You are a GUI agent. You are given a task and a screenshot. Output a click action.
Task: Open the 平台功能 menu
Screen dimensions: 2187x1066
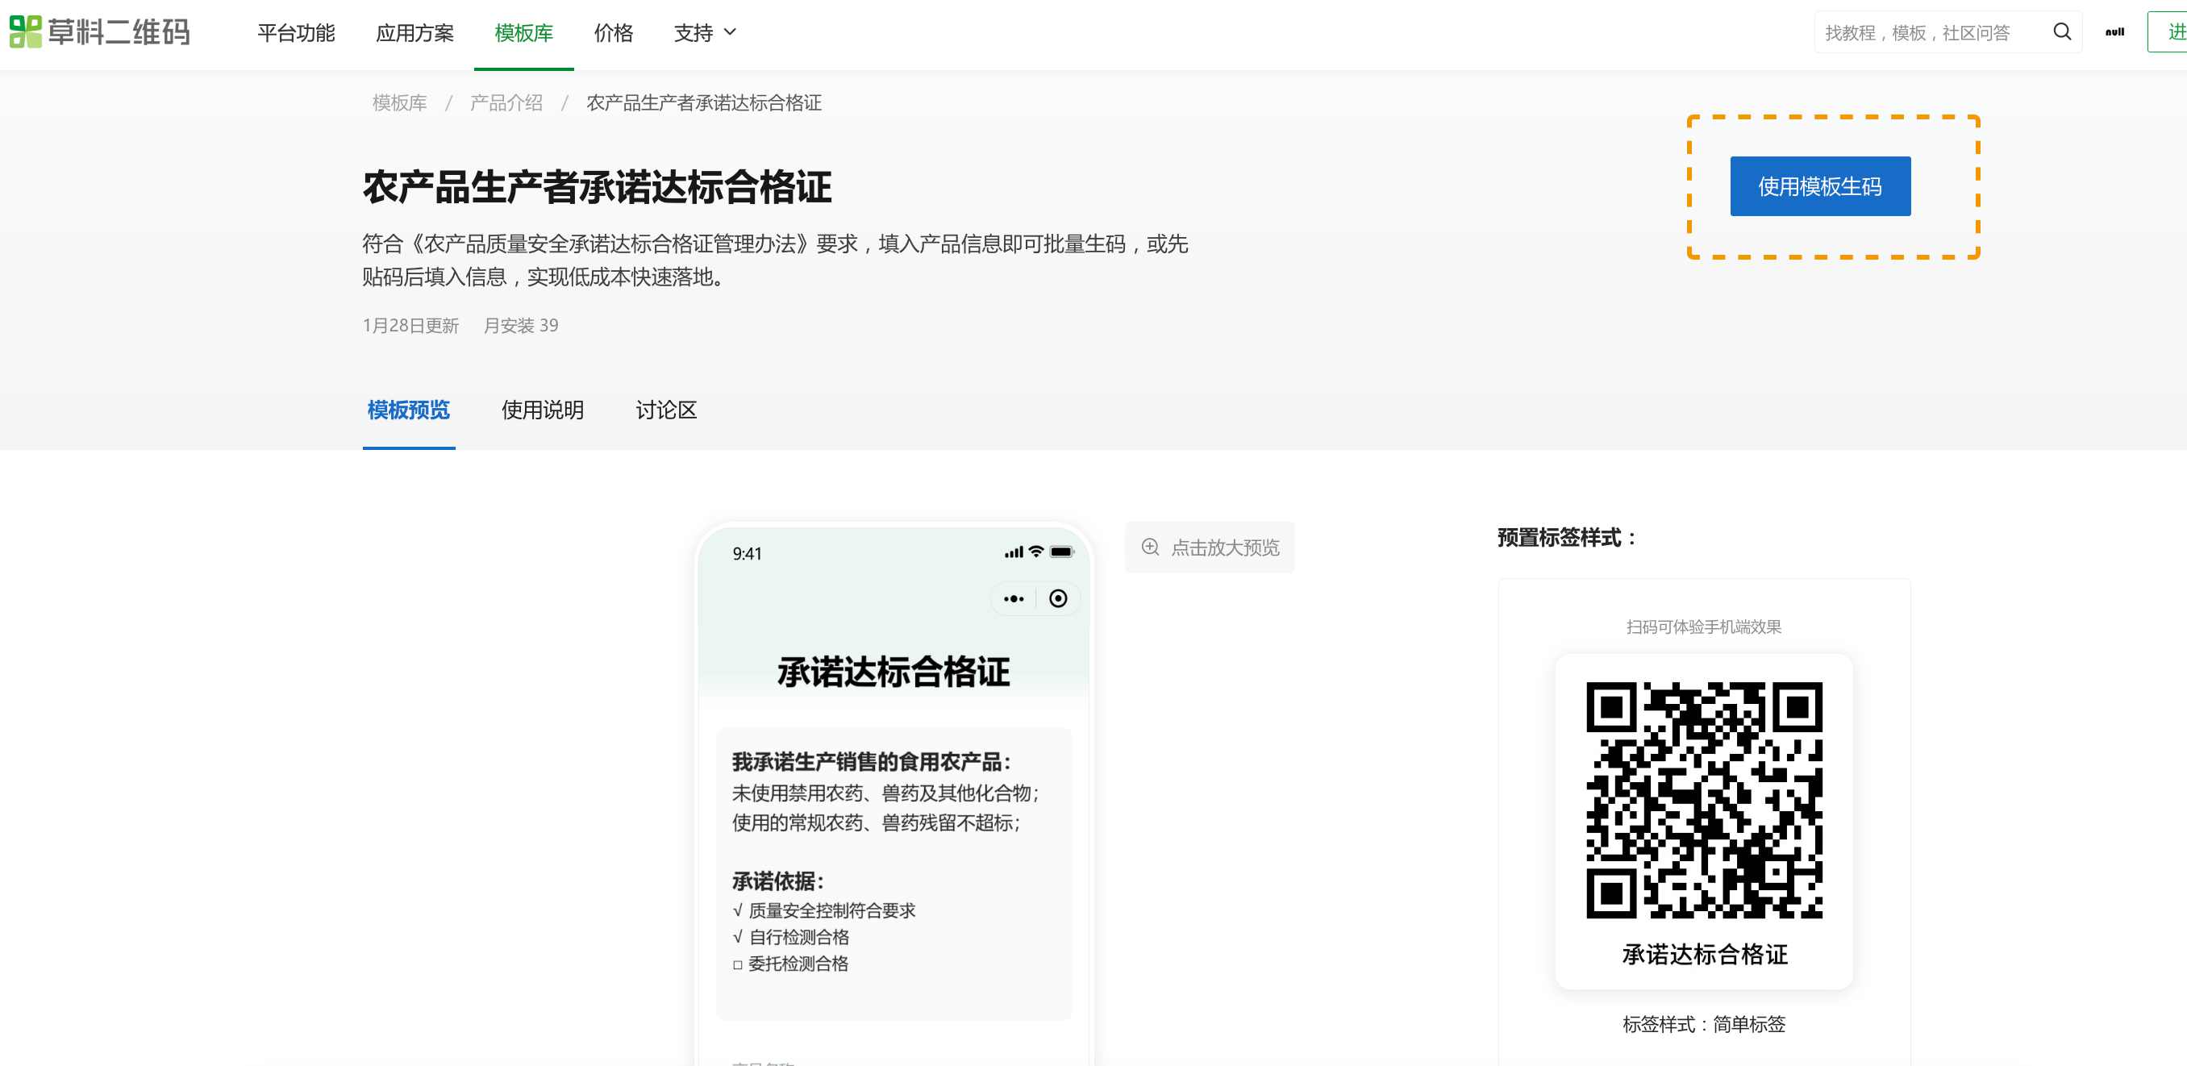click(295, 32)
